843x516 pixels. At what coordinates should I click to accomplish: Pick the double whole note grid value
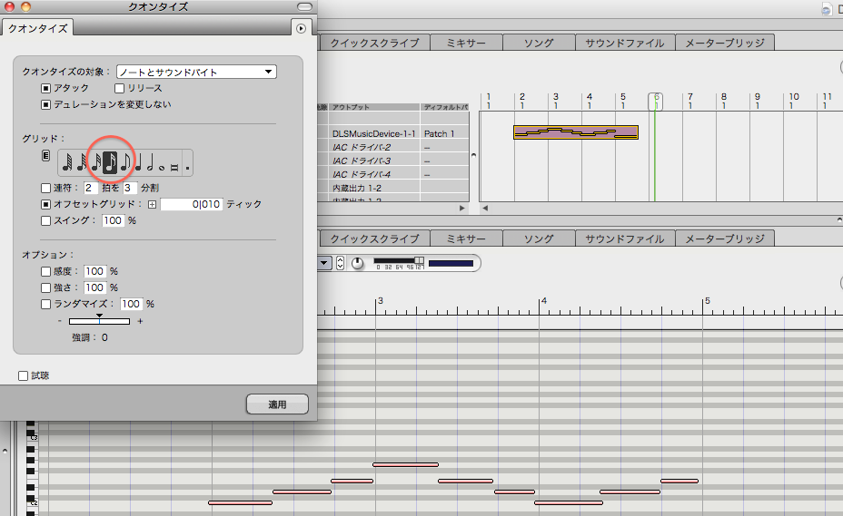tap(174, 168)
